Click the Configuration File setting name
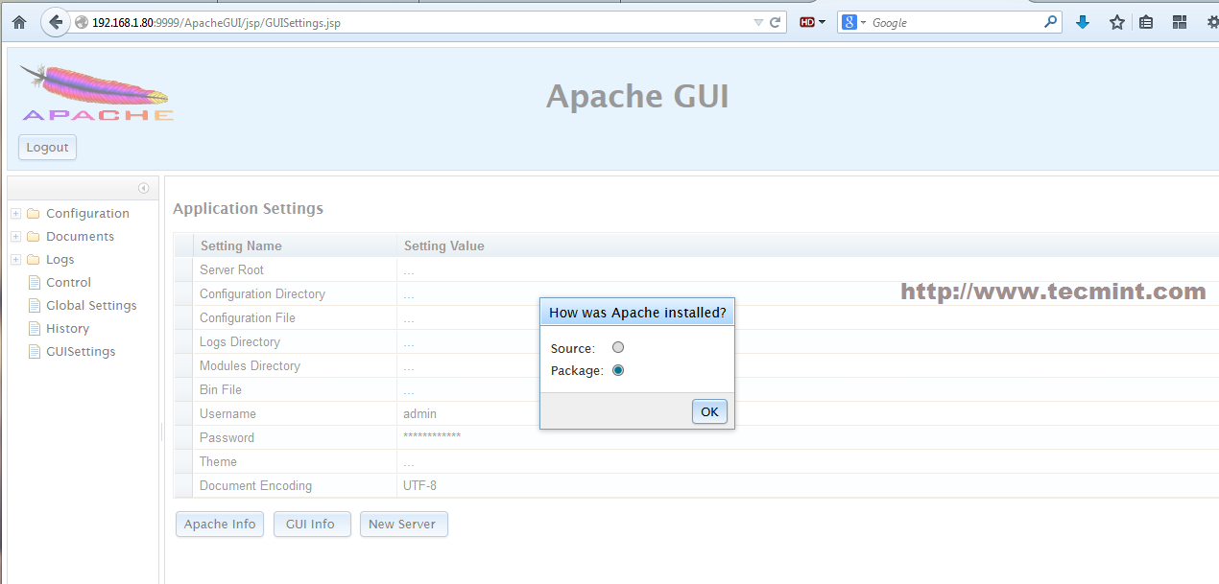 click(x=248, y=317)
